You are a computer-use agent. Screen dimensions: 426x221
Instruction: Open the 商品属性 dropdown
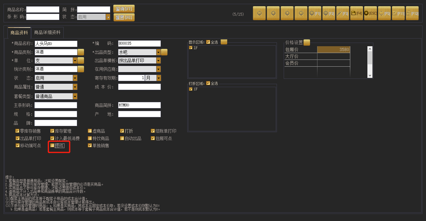tap(75, 87)
